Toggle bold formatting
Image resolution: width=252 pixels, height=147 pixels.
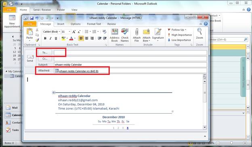(45, 39)
